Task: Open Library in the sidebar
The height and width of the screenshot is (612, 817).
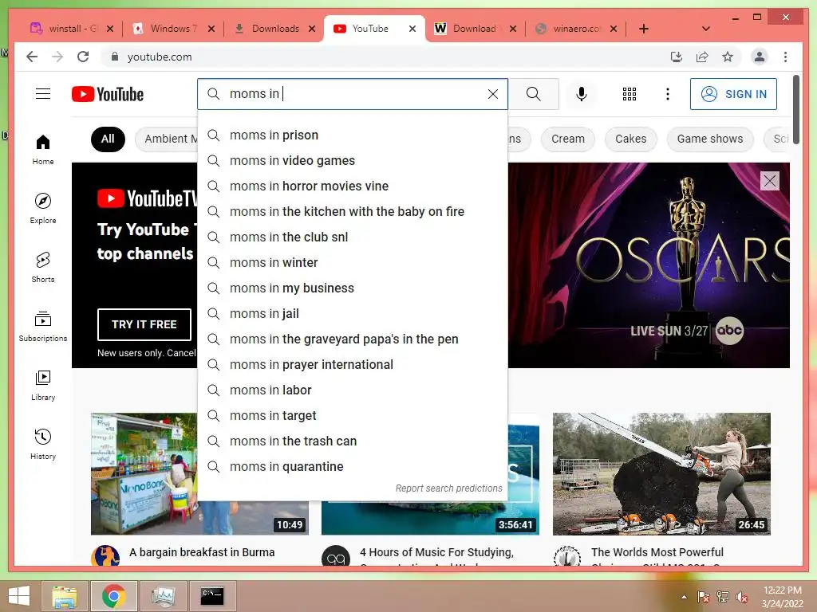Action: 43,385
